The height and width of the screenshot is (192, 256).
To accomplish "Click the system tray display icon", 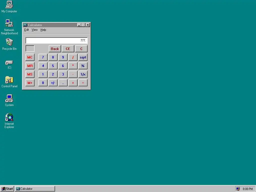I will click(238, 189).
